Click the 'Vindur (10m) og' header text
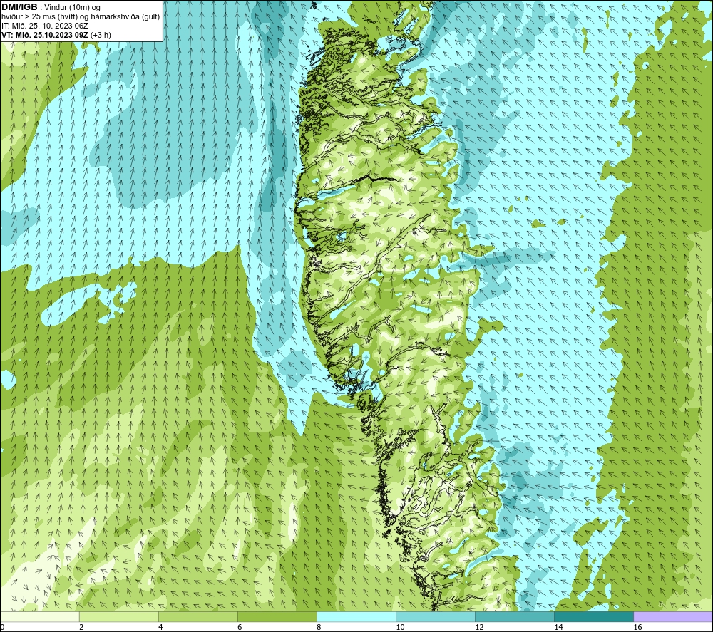 click(73, 8)
